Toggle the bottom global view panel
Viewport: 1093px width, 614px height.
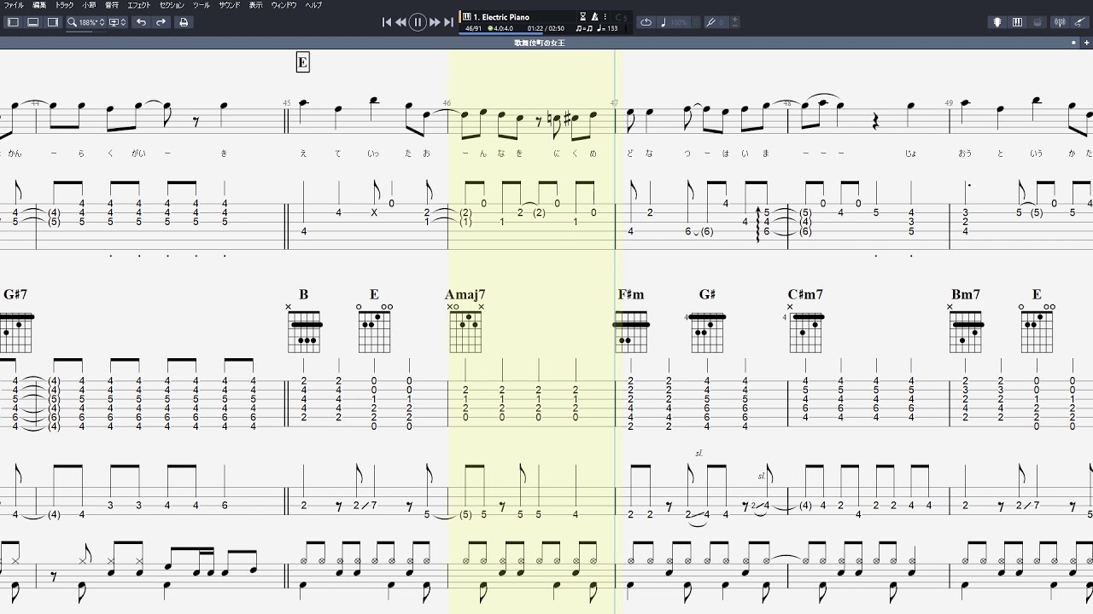pos(32,22)
